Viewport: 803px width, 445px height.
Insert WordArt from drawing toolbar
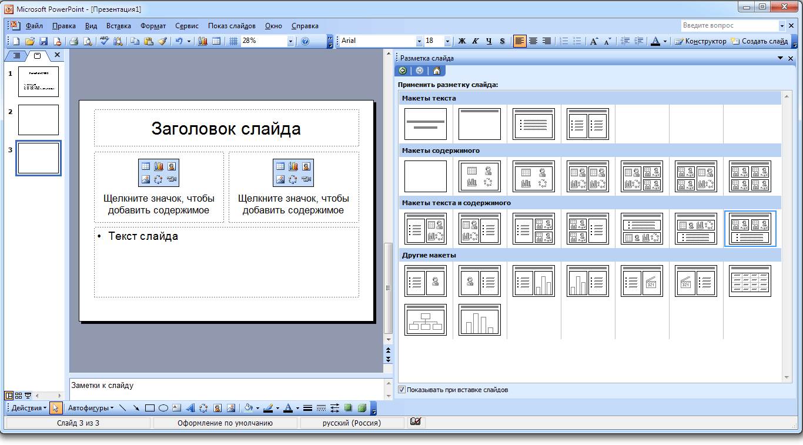190,407
